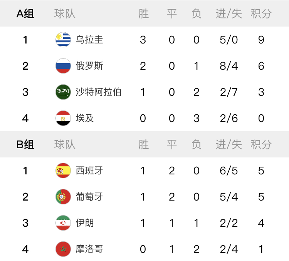The image size is (289, 261).
Task: Open the 乌拉圭 team link
Action: point(89,40)
